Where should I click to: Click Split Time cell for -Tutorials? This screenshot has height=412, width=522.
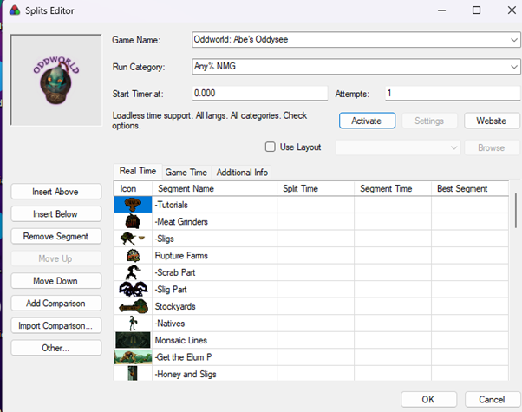(316, 205)
